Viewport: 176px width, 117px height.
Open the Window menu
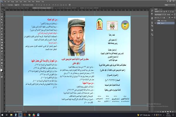click(38, 1)
